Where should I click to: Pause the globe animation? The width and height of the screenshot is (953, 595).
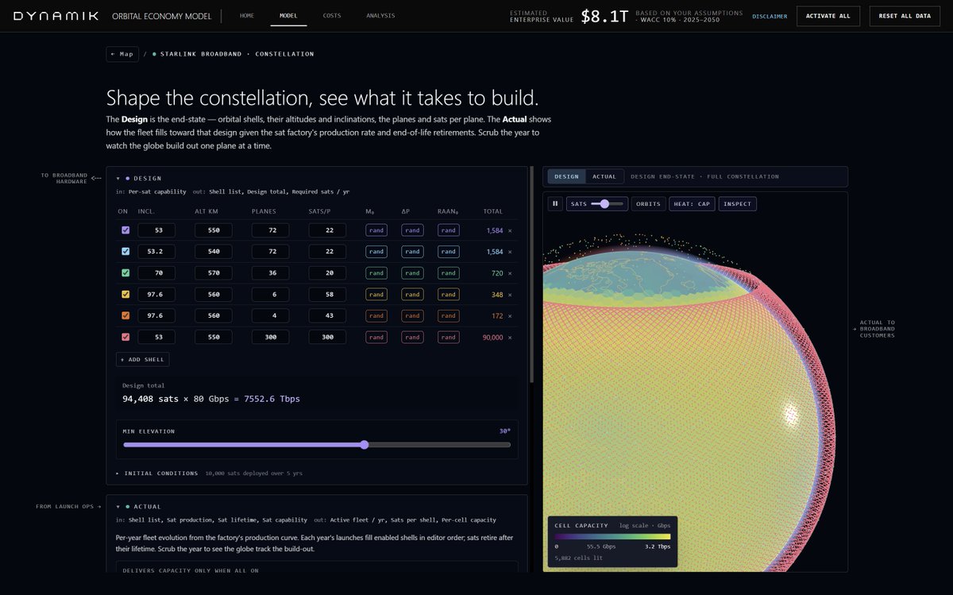tap(555, 204)
